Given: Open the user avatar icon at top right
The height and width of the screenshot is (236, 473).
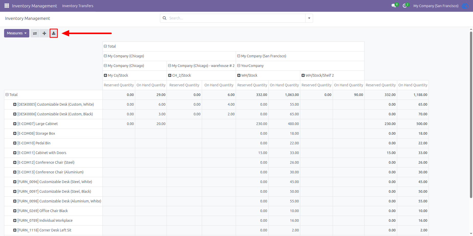Looking at the screenshot, I should 465,6.
